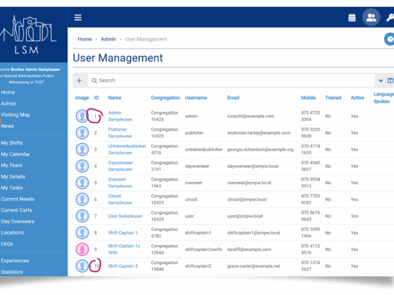Click avatar of Shift Captain 2

(x=82, y=266)
